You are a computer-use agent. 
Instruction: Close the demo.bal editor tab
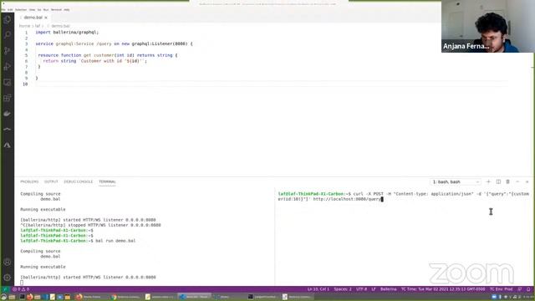pyautogui.click(x=46, y=18)
